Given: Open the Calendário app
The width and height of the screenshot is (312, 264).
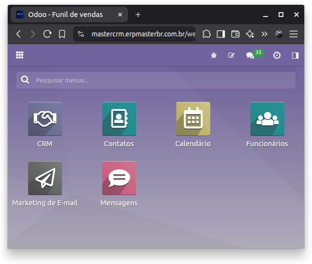Looking at the screenshot, I should tap(193, 119).
